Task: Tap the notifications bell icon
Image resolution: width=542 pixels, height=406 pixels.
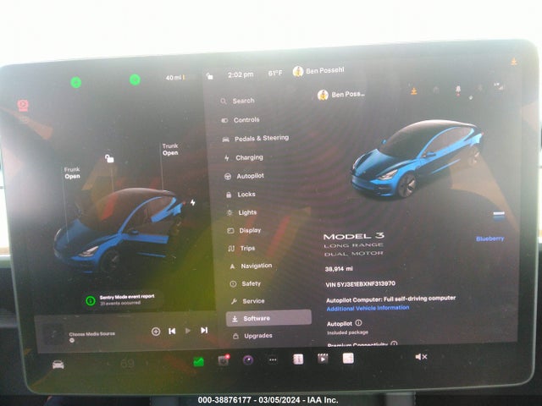Action: 458,91
